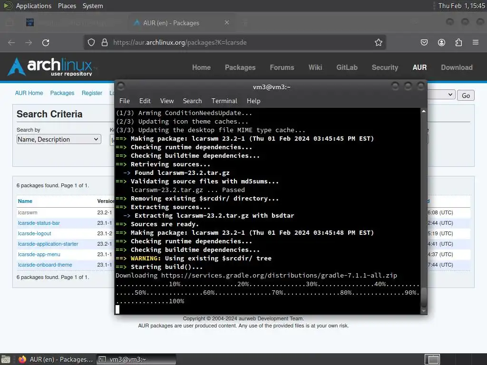Click the Firefox icon in taskbar
The height and width of the screenshot is (365, 487).
pos(22,359)
